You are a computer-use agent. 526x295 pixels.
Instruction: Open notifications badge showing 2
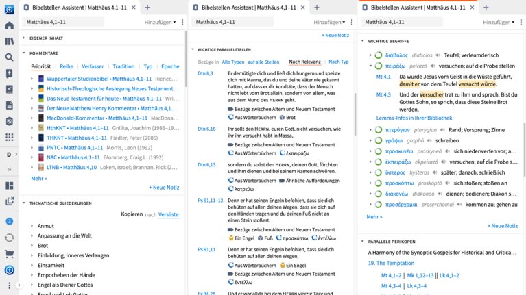[x=10, y=221]
